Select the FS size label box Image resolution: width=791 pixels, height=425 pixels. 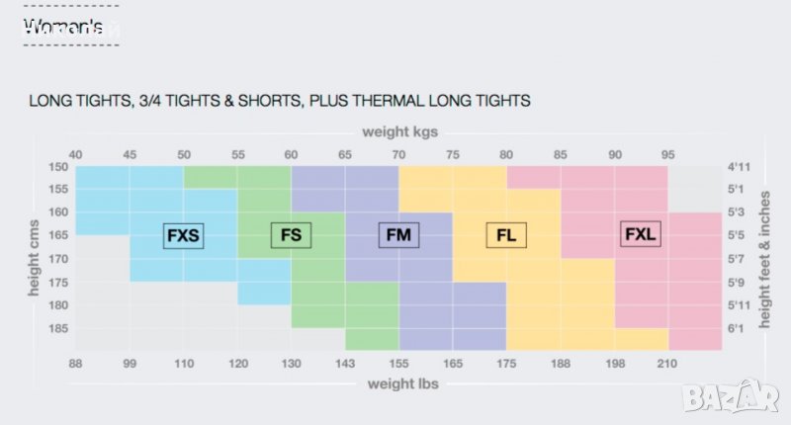(291, 235)
